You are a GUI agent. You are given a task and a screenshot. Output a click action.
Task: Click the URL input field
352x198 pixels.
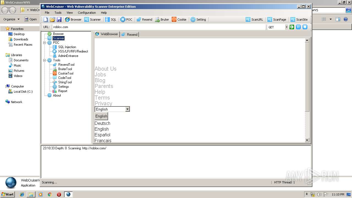tap(159, 27)
